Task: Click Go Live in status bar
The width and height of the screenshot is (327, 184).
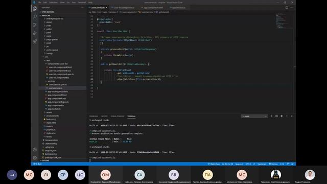Action: tap(273, 164)
